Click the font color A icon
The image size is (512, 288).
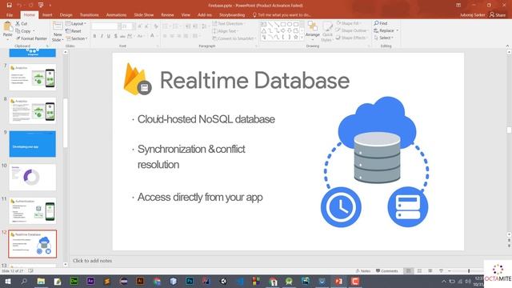[152, 36]
